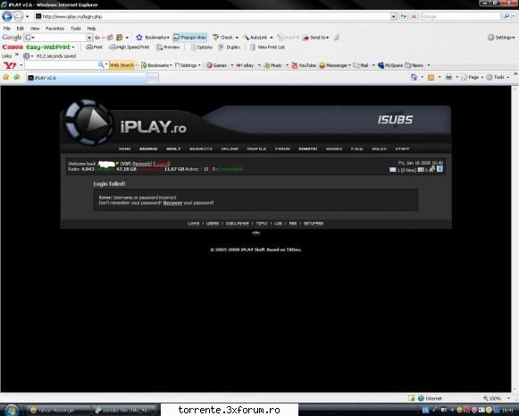
Task: Open Yahoo toolbar Settings dropdown
Action: 188,65
